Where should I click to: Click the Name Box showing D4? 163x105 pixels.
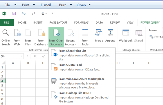(10, 56)
